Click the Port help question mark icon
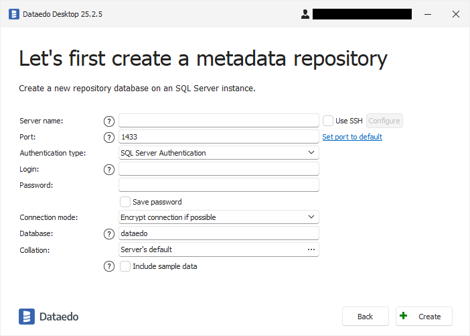The width and height of the screenshot is (470, 336). point(109,137)
